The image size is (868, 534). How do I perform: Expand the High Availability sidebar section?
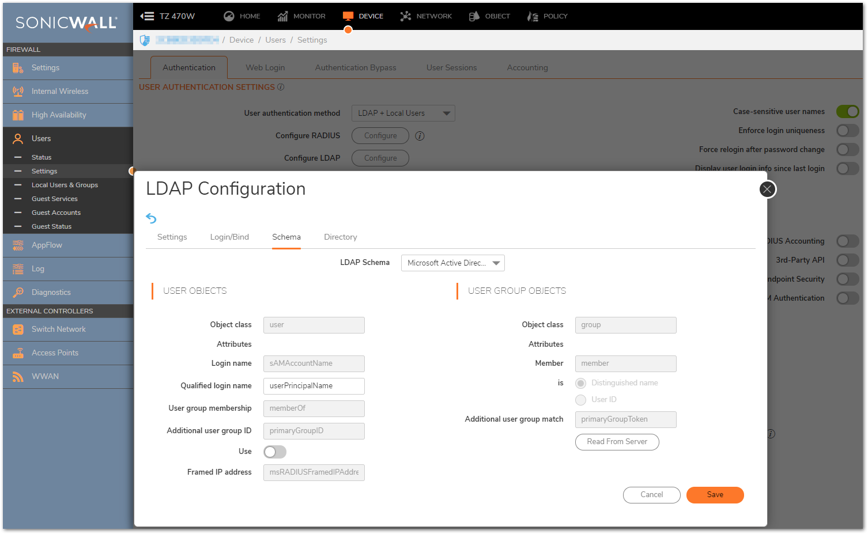(59, 115)
